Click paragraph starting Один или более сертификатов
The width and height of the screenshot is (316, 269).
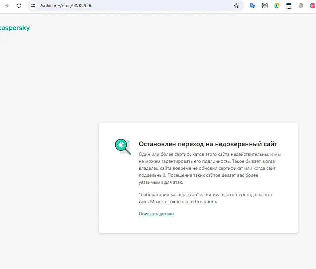[x=210, y=168]
